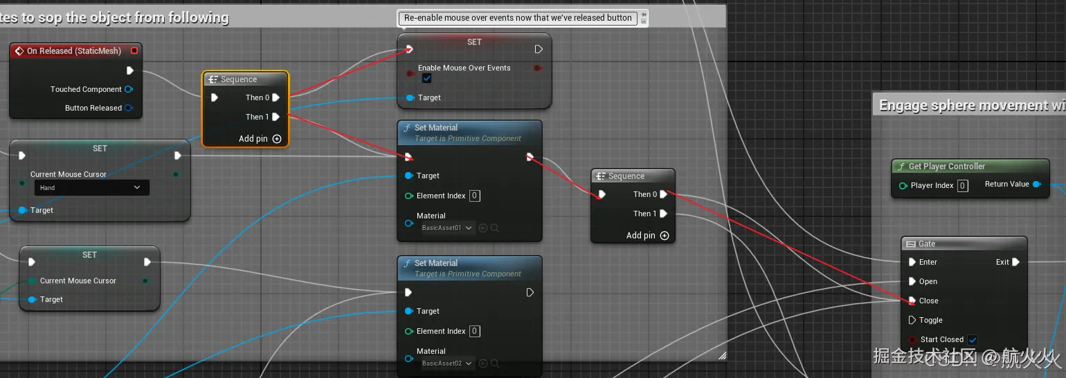
Task: Click use-selected arrow icon next to BasicAsset02
Action: pos(483,363)
